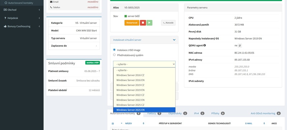Image resolution: width=287 pixels, height=130 pixels.
Task: Click 12 měsíců payment period
Action: click(x=94, y=90)
